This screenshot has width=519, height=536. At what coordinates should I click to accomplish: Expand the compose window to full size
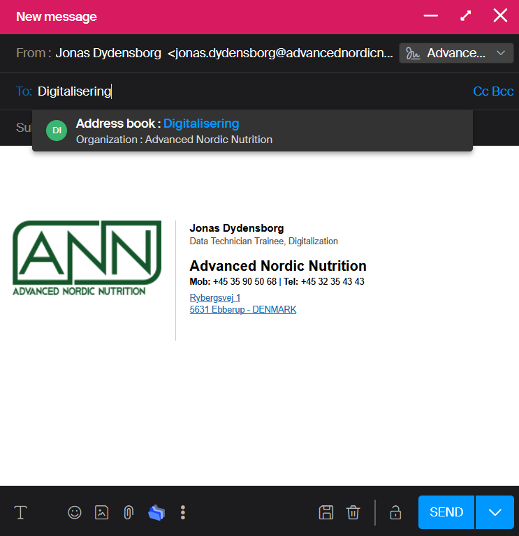pyautogui.click(x=466, y=16)
